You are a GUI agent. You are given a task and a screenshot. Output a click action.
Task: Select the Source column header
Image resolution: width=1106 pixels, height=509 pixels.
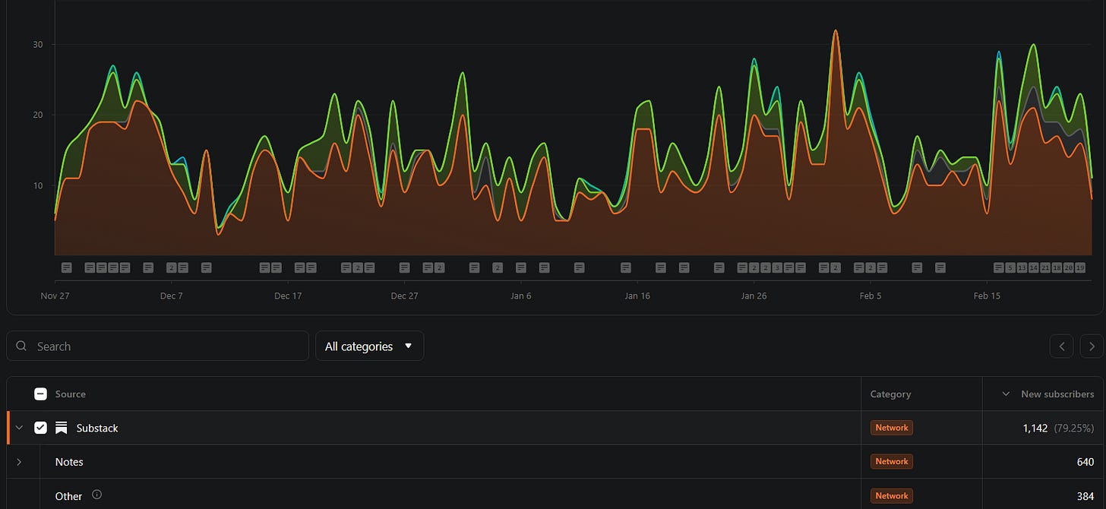click(70, 394)
